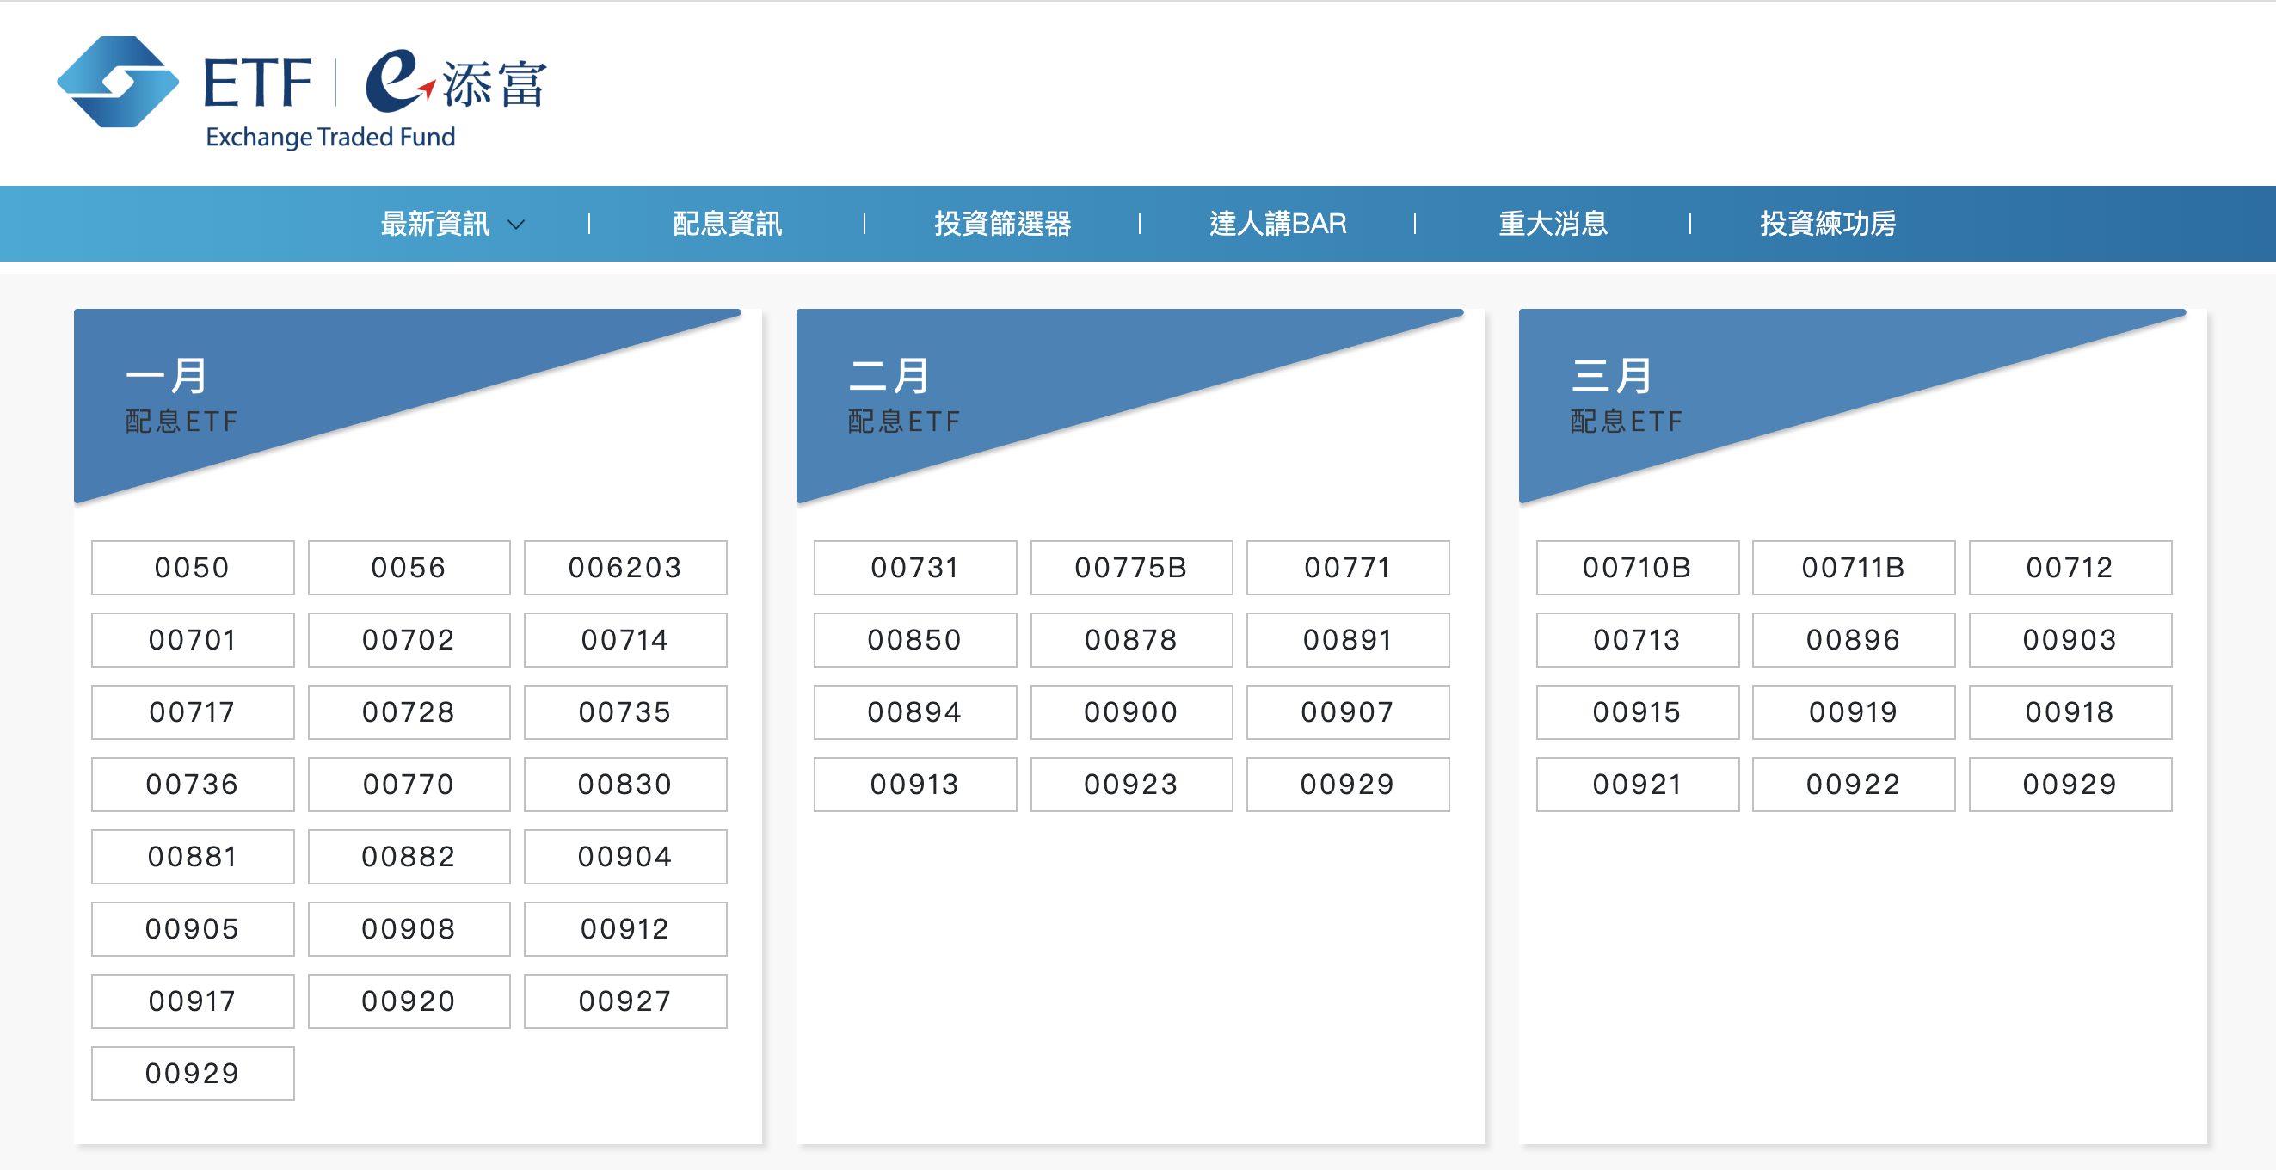Open the 配息資訊 menu item

pos(727,224)
